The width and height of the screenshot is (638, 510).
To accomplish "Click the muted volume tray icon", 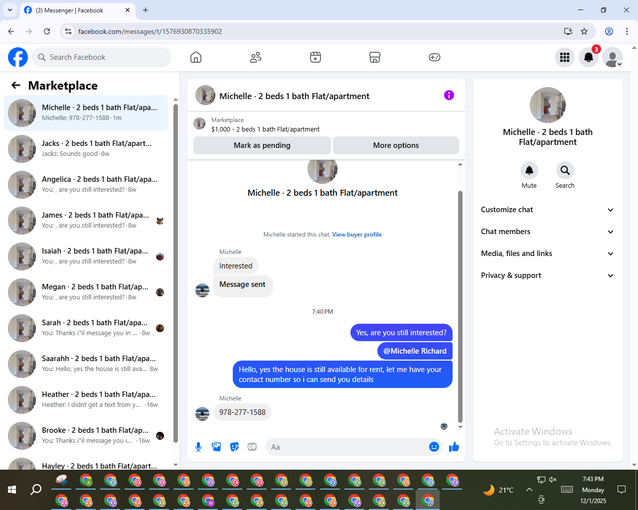I will (x=553, y=480).
